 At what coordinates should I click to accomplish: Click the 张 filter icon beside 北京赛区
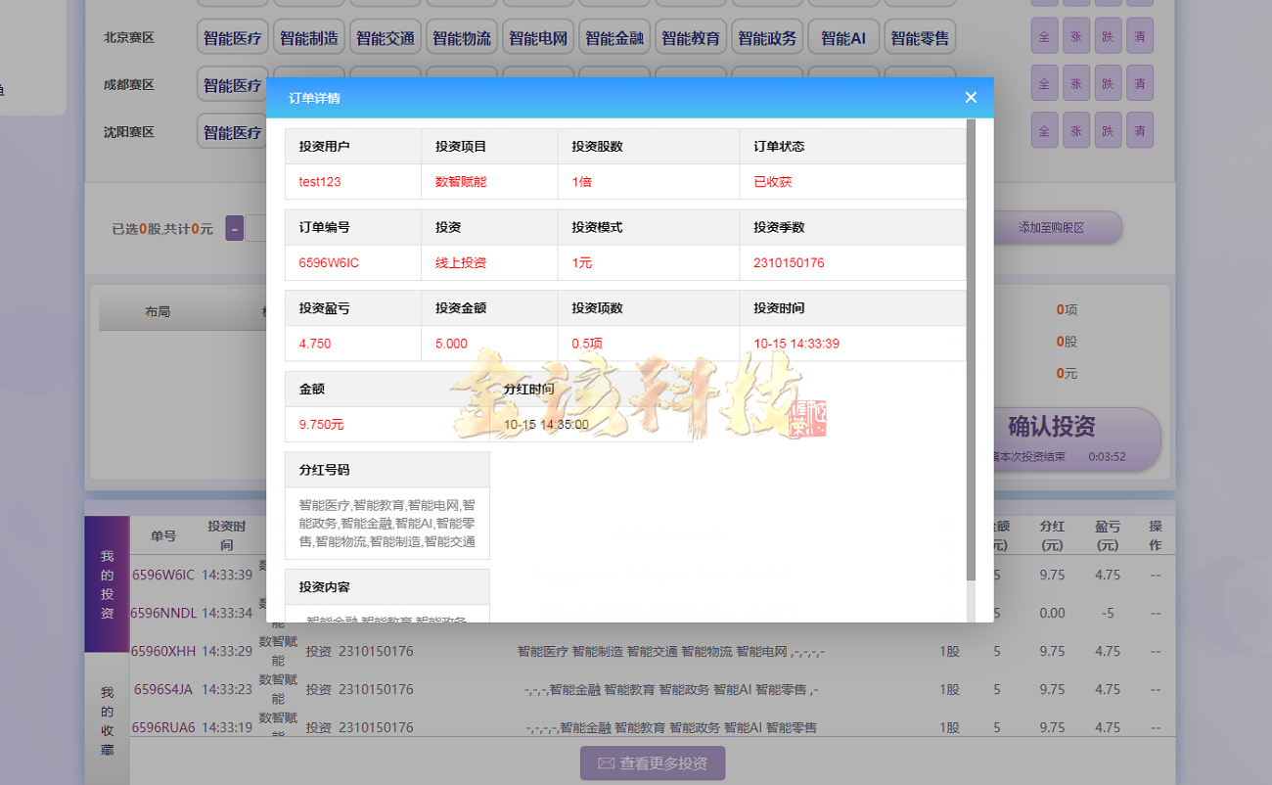[1076, 35]
